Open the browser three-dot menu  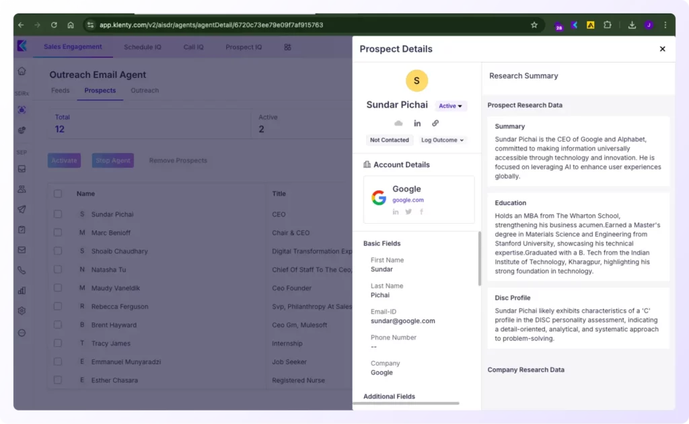click(x=665, y=25)
